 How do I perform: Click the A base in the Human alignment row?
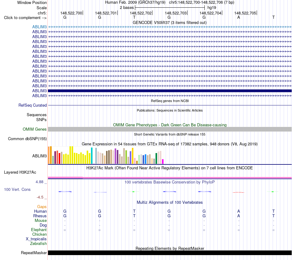coord(239,211)
